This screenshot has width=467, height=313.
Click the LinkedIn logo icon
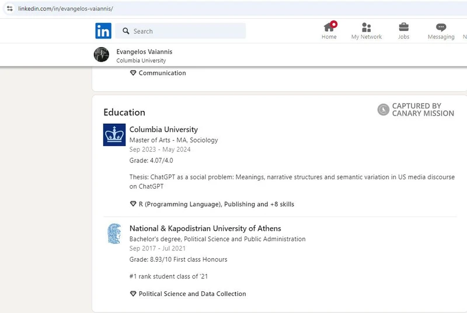pyautogui.click(x=103, y=31)
